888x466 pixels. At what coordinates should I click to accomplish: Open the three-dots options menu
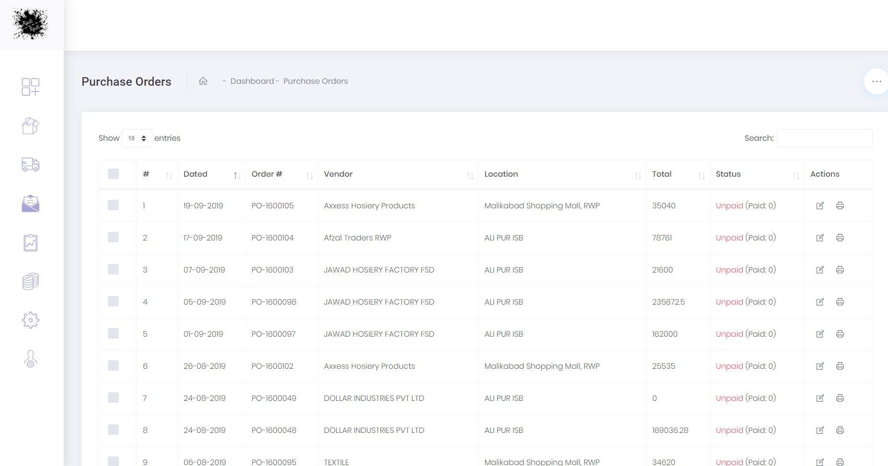[876, 81]
